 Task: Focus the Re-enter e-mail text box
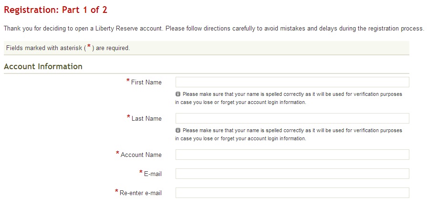(292, 193)
